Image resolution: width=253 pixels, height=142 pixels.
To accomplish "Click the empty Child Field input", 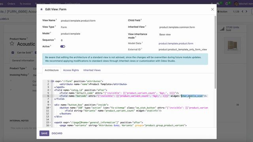I will 183,21.
